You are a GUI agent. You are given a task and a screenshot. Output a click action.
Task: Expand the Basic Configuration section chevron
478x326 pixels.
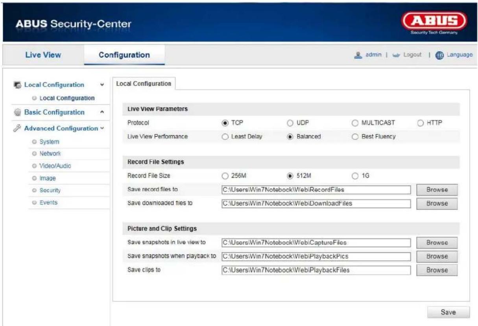click(102, 112)
